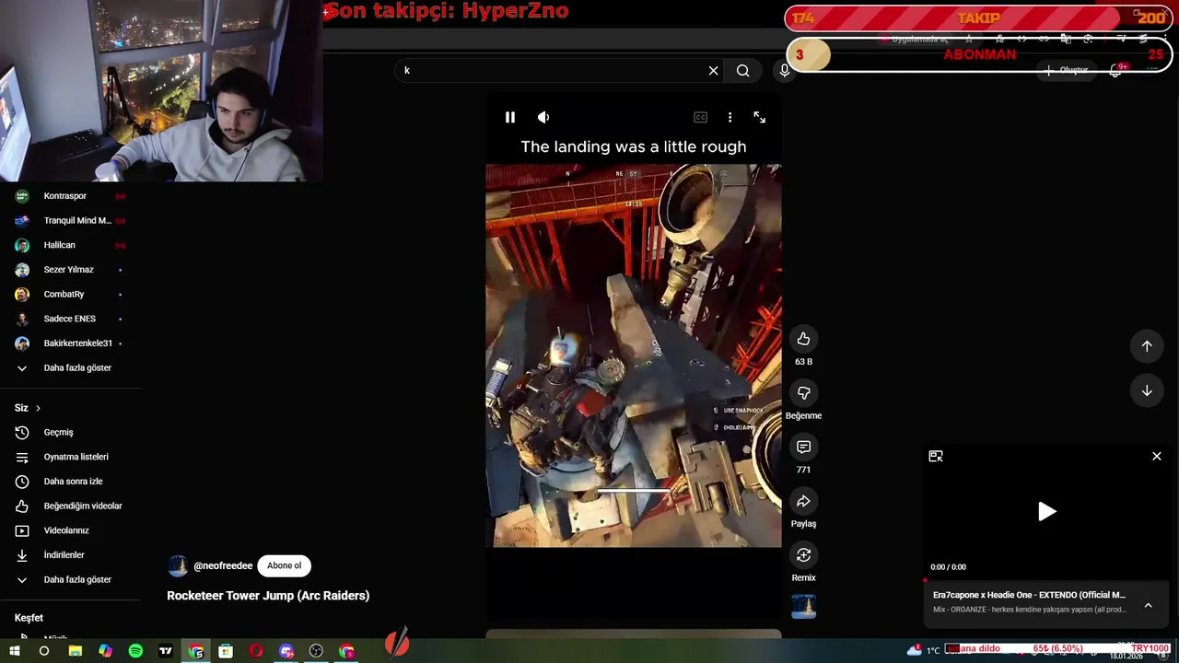
Task: Click the Oluştur create button
Action: pos(1067,70)
